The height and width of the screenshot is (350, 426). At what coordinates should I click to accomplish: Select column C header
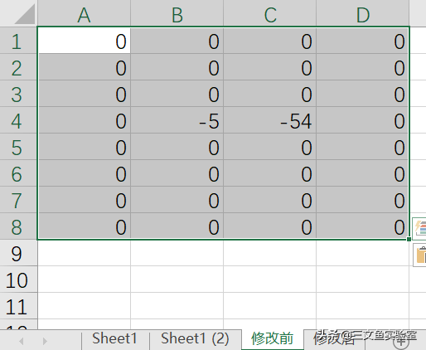(270, 13)
